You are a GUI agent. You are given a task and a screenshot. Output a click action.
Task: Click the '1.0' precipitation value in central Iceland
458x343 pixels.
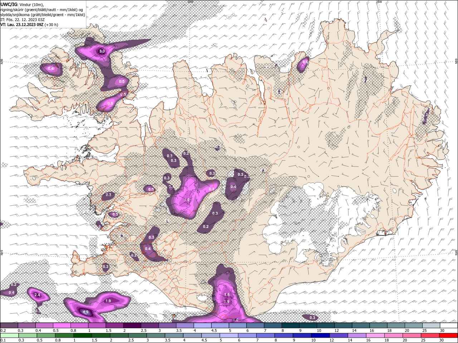click(187, 200)
